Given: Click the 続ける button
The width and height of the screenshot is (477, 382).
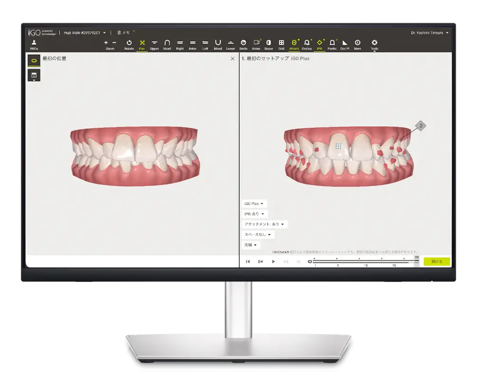Looking at the screenshot, I should 437,261.
